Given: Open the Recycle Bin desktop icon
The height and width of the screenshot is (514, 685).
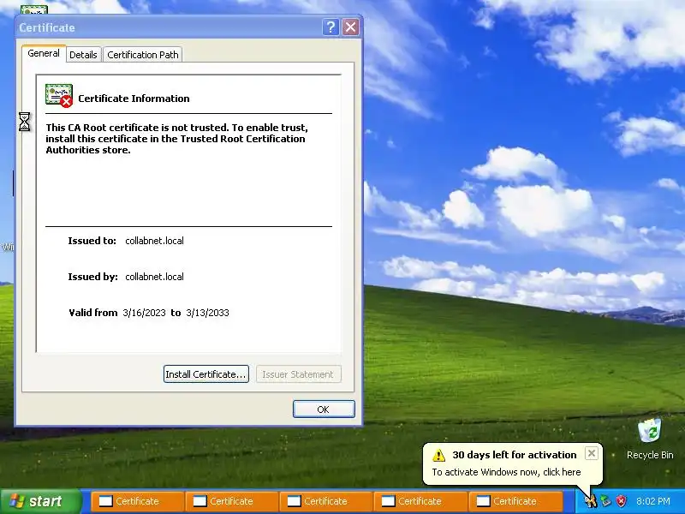Looking at the screenshot, I should pos(650,439).
